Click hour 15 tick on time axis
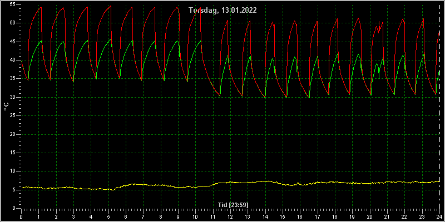 click(283, 216)
